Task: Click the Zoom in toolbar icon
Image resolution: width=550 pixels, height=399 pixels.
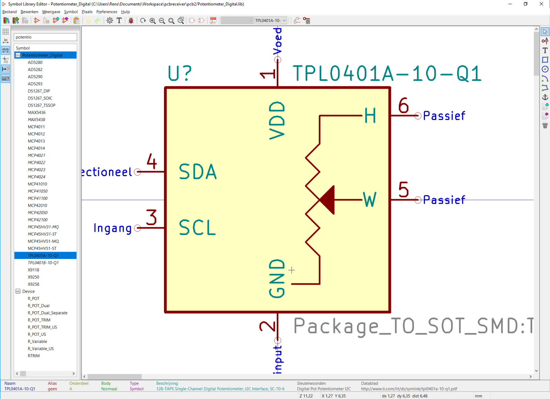Action: pos(152,20)
